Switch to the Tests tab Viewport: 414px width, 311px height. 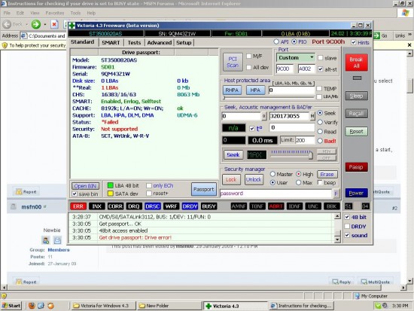[x=134, y=42]
